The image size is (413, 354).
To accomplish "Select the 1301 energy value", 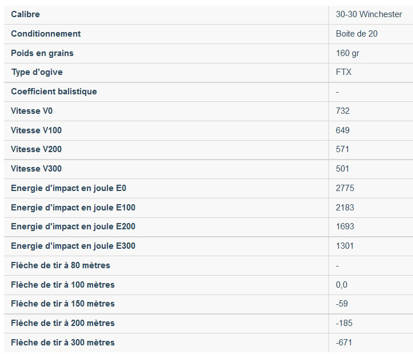I will click(345, 246).
